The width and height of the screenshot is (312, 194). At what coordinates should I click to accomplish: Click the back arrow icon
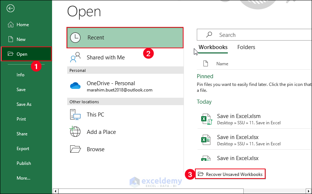click(10, 8)
